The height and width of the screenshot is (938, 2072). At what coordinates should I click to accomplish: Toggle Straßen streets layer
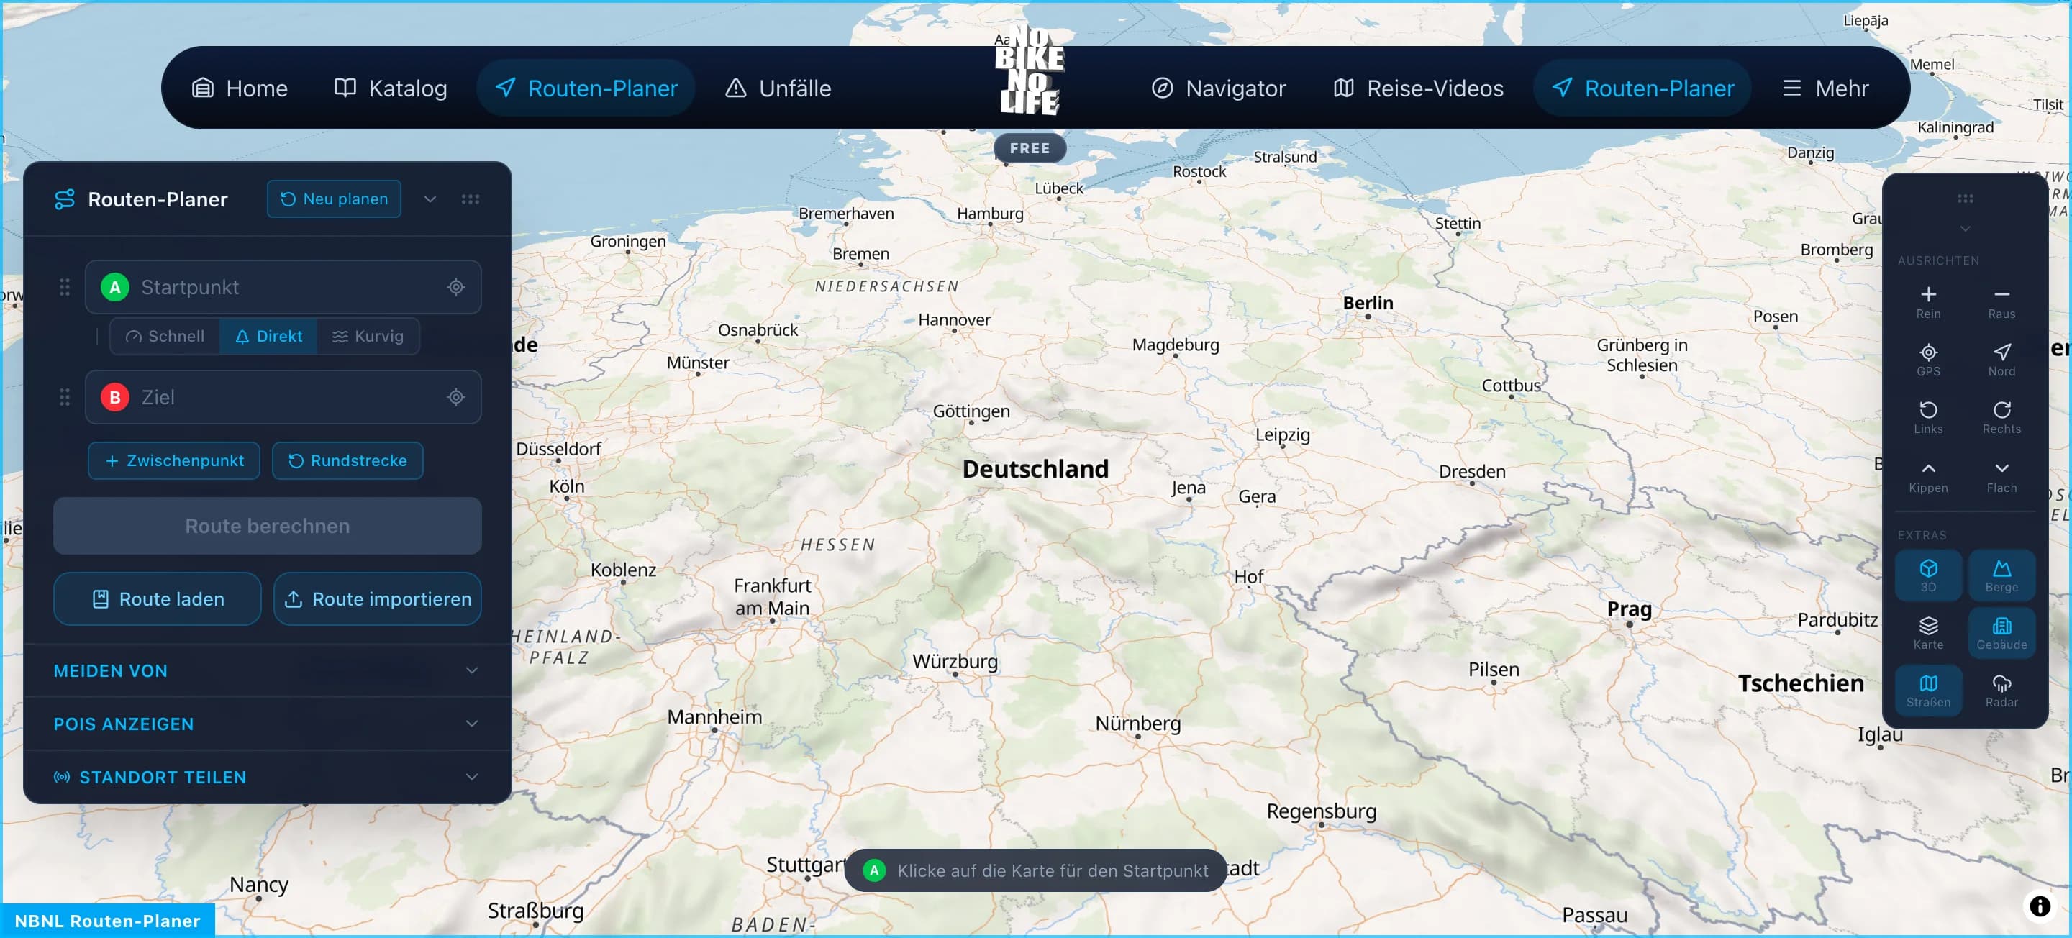(1929, 691)
